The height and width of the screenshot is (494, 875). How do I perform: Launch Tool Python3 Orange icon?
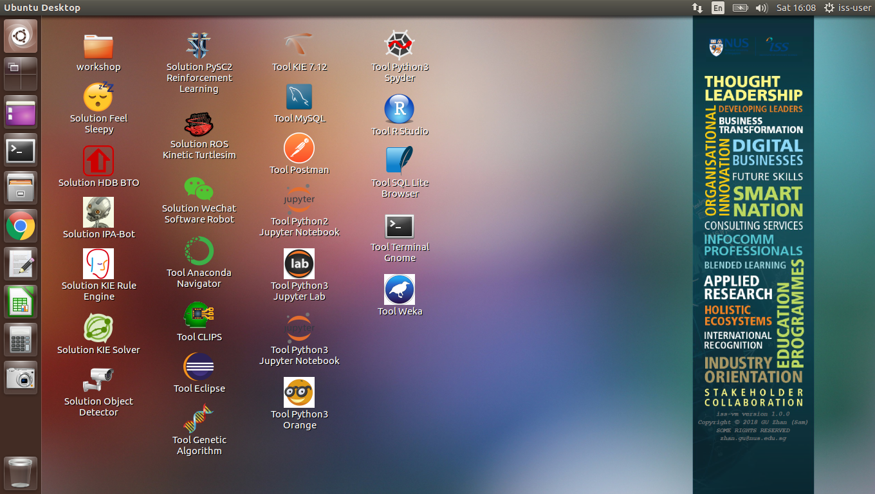[299, 392]
